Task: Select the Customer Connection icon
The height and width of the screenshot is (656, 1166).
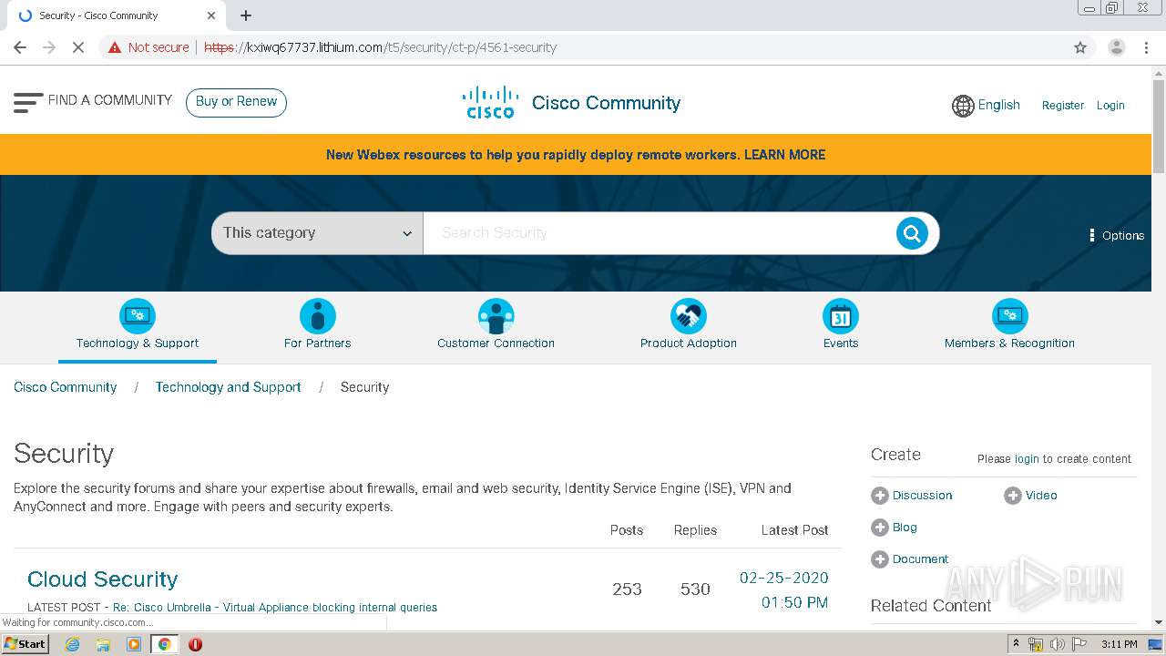Action: (496, 316)
